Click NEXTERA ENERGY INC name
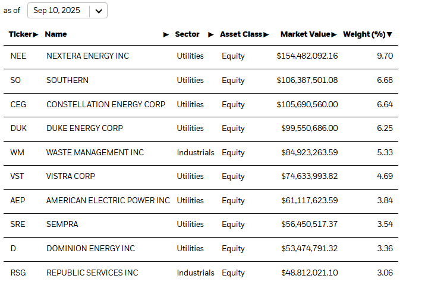 click(x=87, y=56)
